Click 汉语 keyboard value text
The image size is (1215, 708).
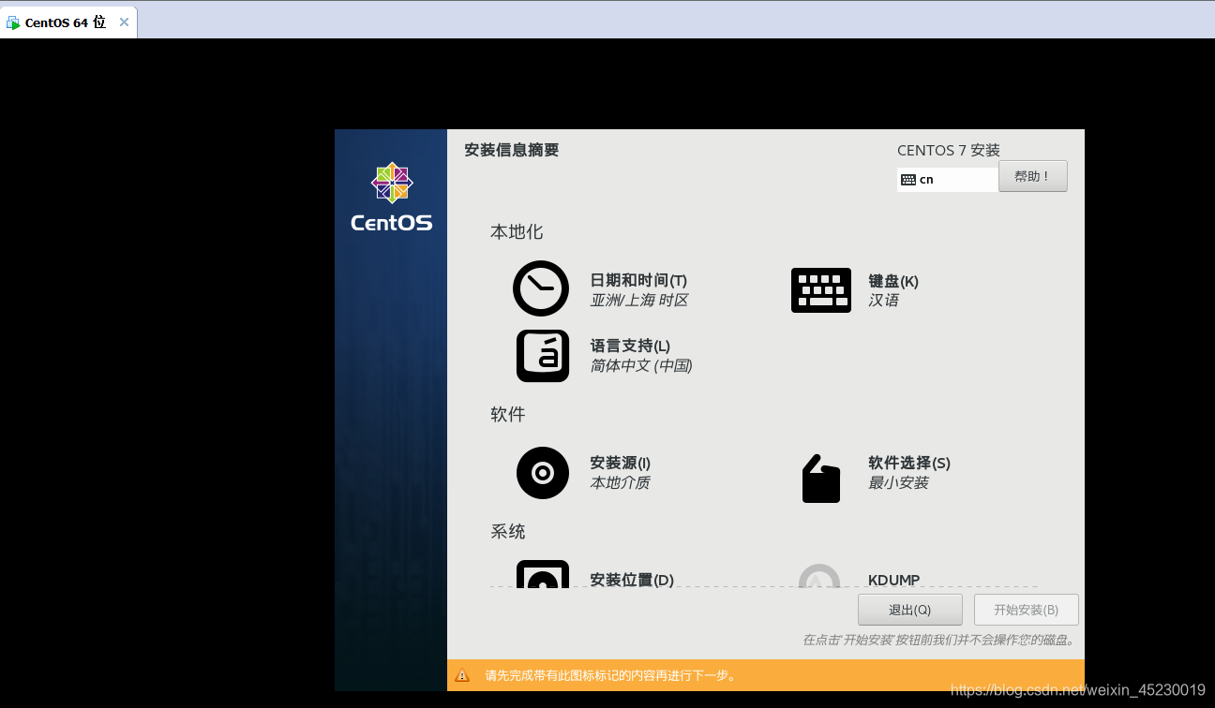click(x=884, y=301)
